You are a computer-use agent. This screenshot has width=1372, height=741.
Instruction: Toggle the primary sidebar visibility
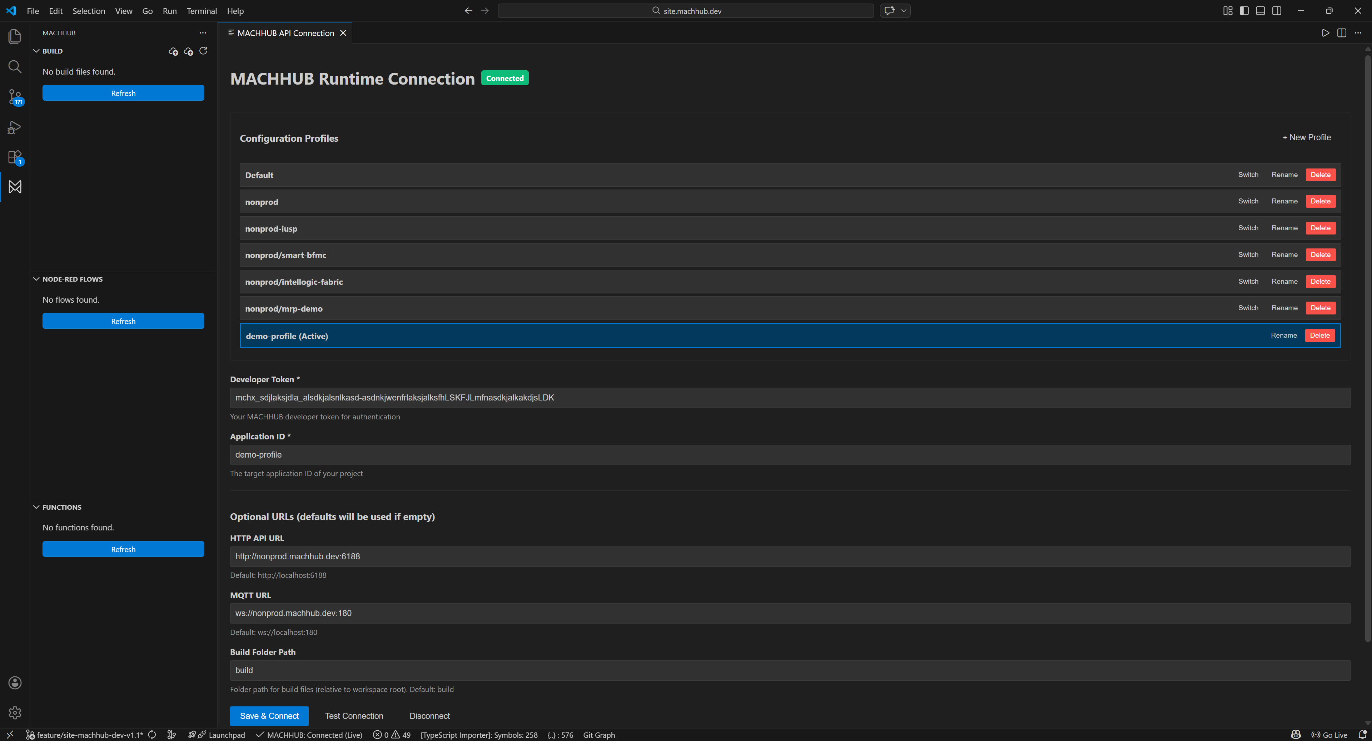tap(1244, 10)
